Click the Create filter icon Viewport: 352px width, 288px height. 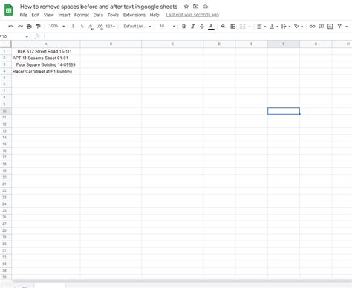coord(339,26)
